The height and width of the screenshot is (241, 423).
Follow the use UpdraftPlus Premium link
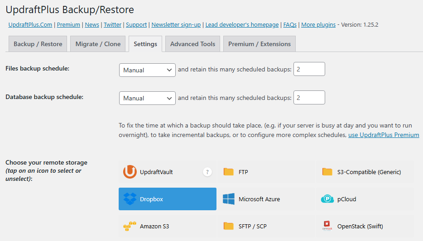point(384,135)
